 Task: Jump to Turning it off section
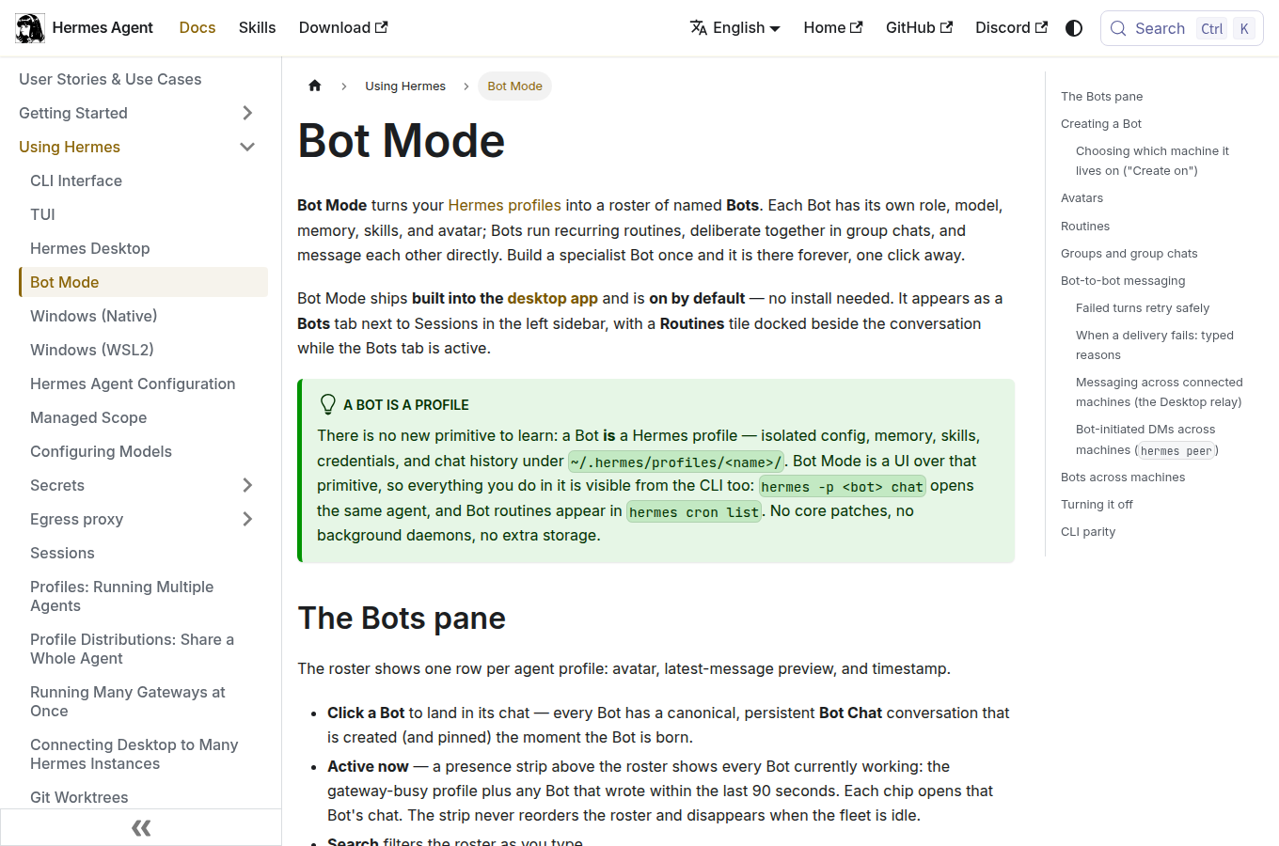[1097, 504]
